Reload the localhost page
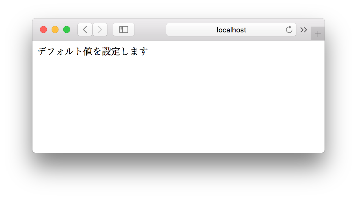357x199 pixels. (x=289, y=30)
